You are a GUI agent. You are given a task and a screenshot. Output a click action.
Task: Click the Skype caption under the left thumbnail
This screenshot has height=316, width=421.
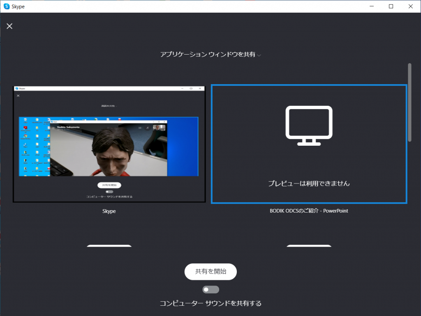(x=109, y=211)
